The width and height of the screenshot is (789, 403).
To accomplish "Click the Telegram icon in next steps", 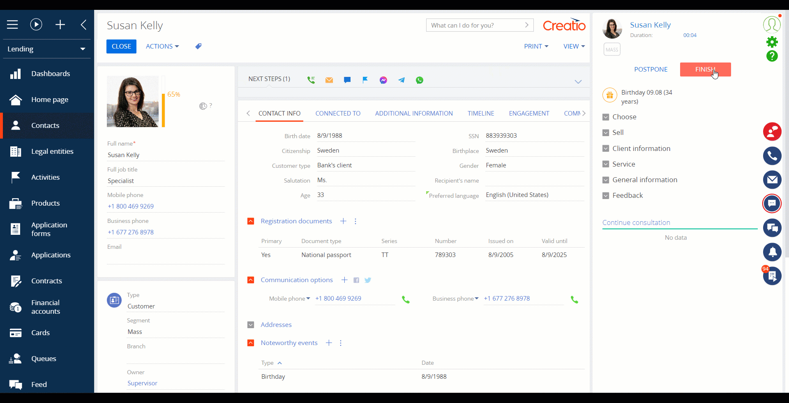I will 401,80.
